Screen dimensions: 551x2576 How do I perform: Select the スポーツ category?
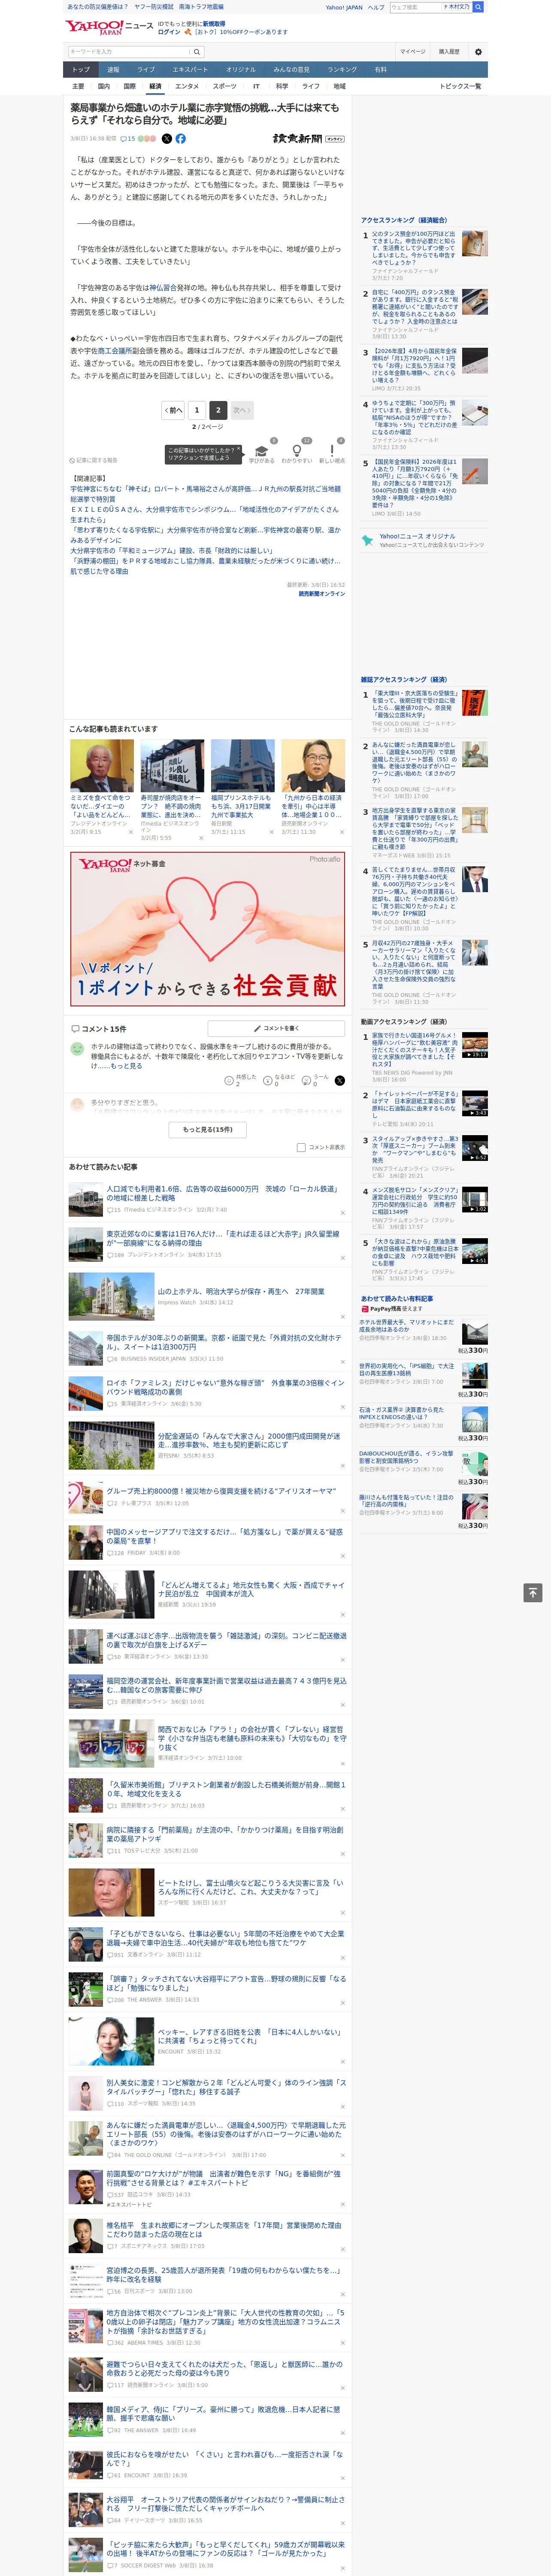225,86
